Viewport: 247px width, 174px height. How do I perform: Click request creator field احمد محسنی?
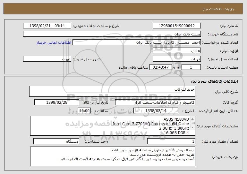tap(137, 42)
